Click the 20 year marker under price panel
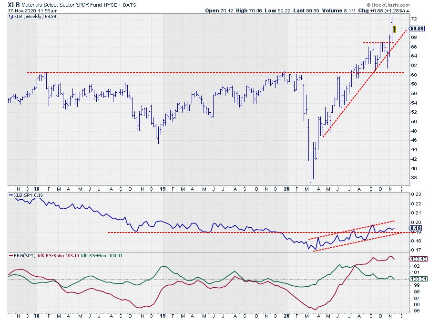The width and height of the screenshot is (429, 320). pyautogui.click(x=286, y=188)
